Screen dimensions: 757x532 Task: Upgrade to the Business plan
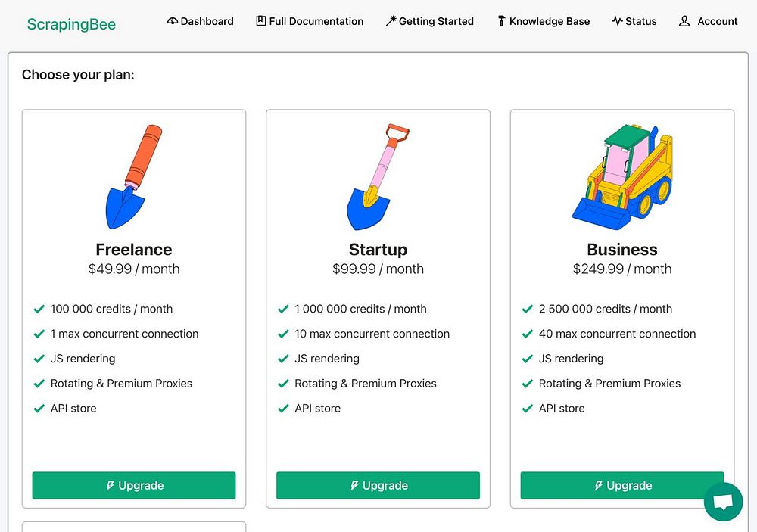click(x=622, y=486)
